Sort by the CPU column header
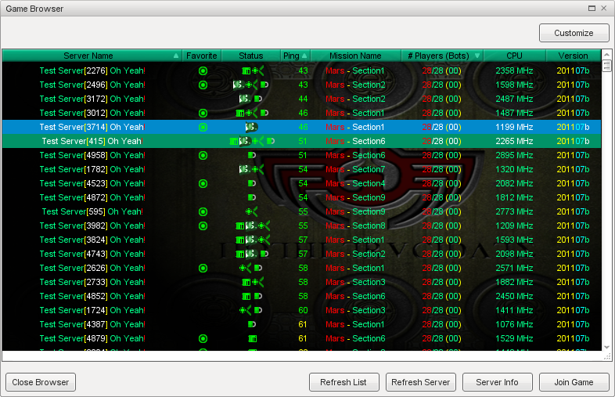This screenshot has width=615, height=397. coord(514,56)
